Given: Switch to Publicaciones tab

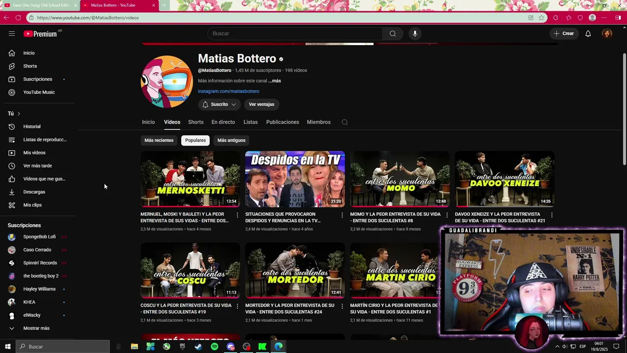Looking at the screenshot, I should point(283,122).
